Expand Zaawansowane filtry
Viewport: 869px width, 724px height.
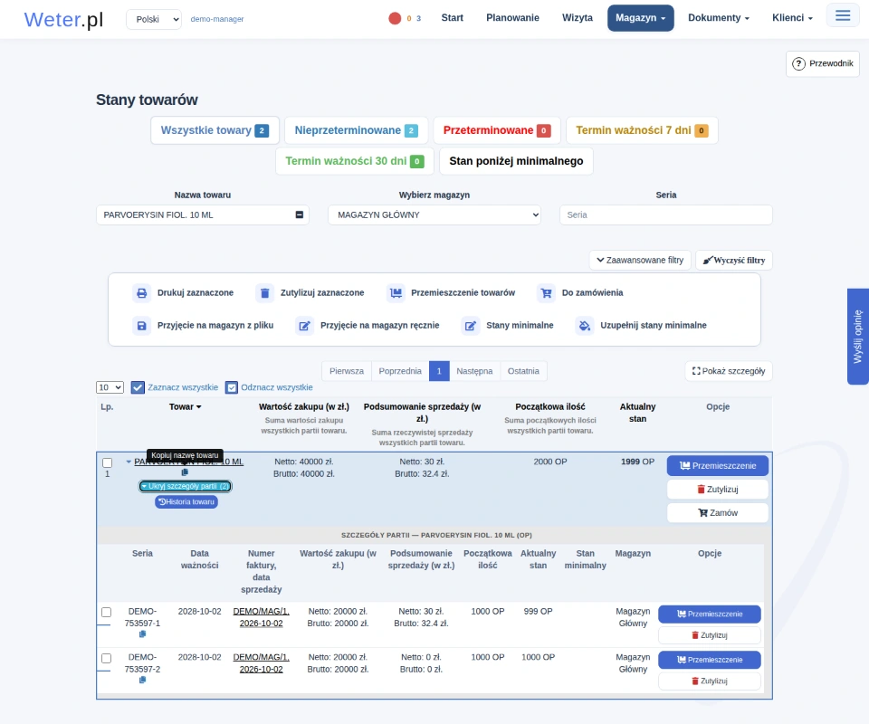click(x=640, y=260)
